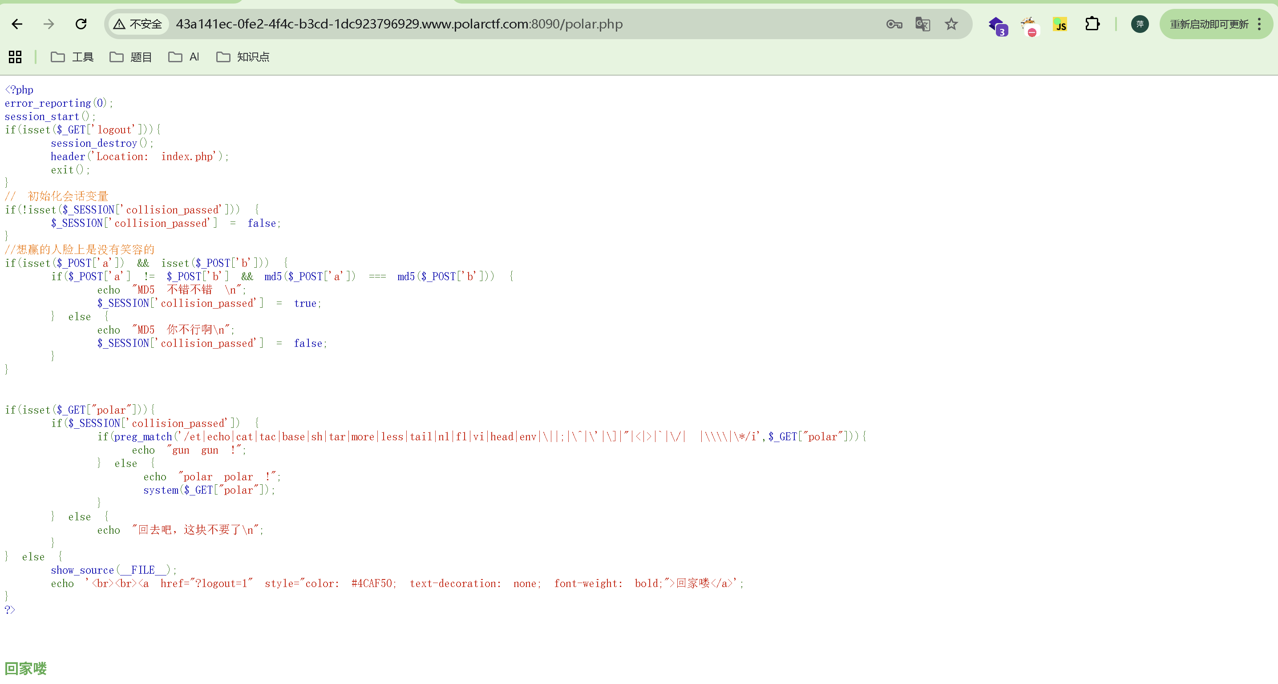The width and height of the screenshot is (1278, 684).
Task: Click the translate page icon
Action: click(x=922, y=24)
